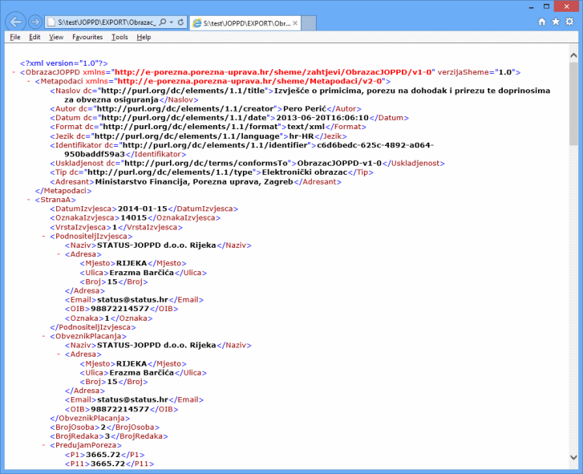583x474 pixels.
Task: Click the BrojOsoba value 2
Action: click(x=103, y=427)
